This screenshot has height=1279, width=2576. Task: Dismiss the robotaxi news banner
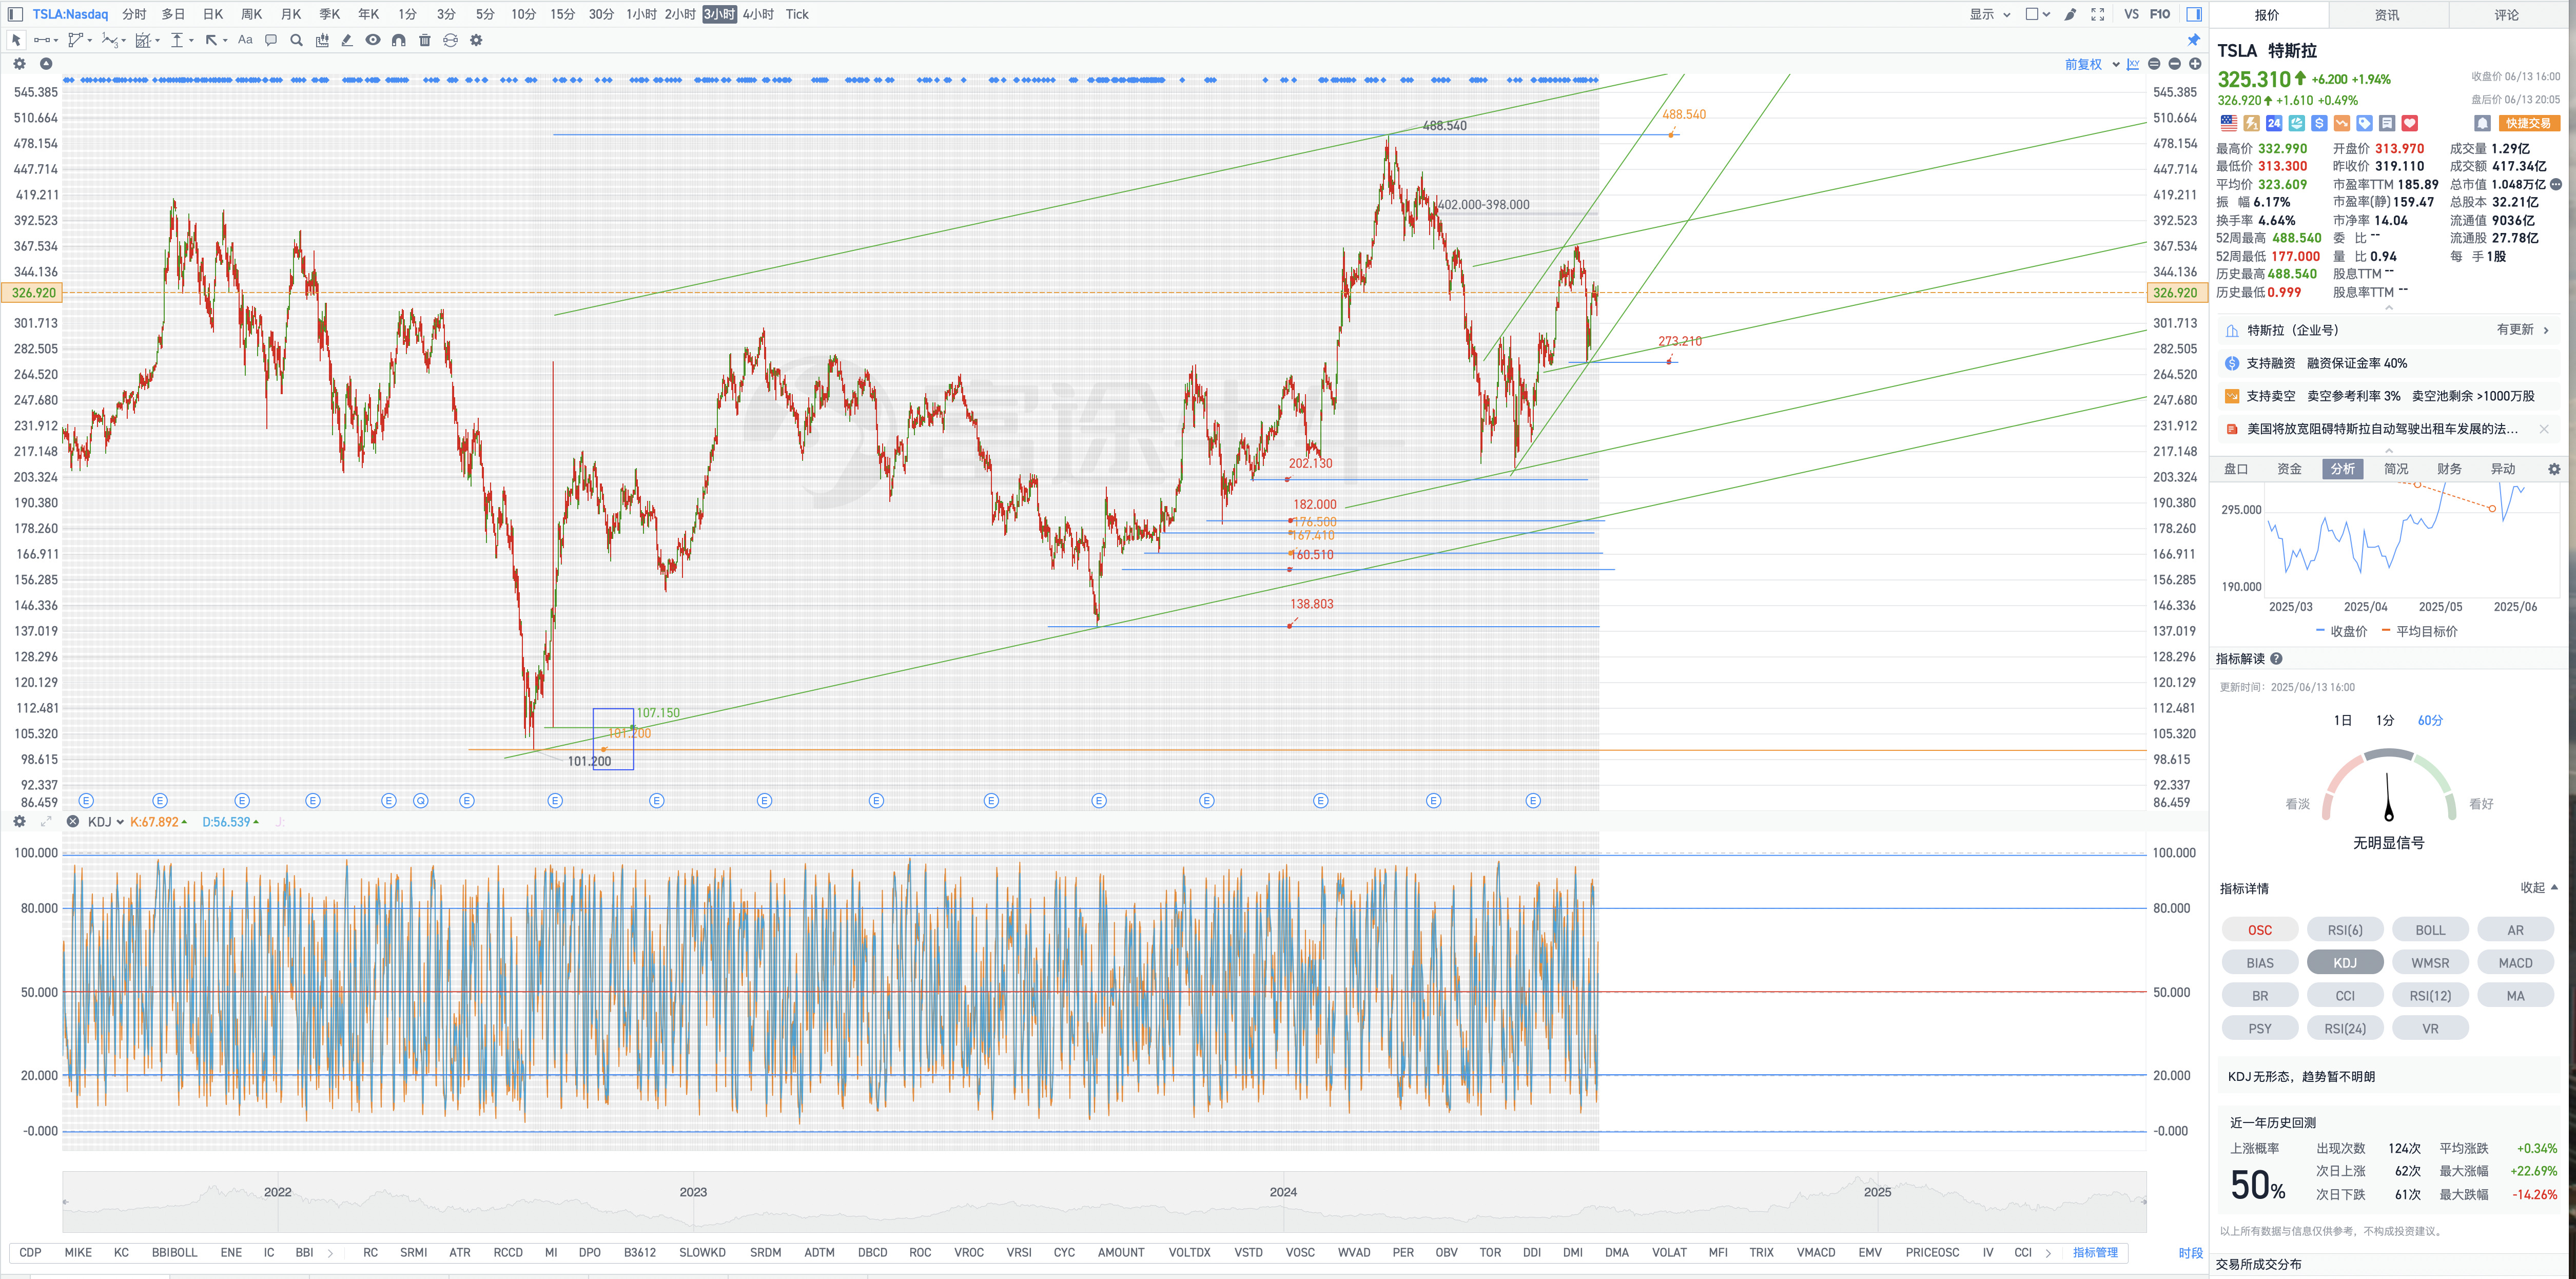[x=2544, y=429]
